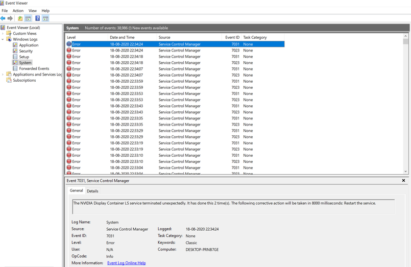Click the Up one level folder icon
Viewport: 411px width, 267px height.
[x=20, y=18]
